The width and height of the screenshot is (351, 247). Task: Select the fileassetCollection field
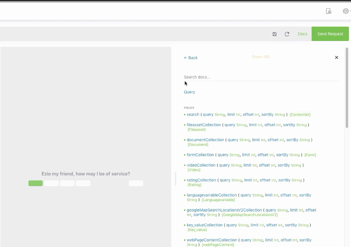pos(204,125)
